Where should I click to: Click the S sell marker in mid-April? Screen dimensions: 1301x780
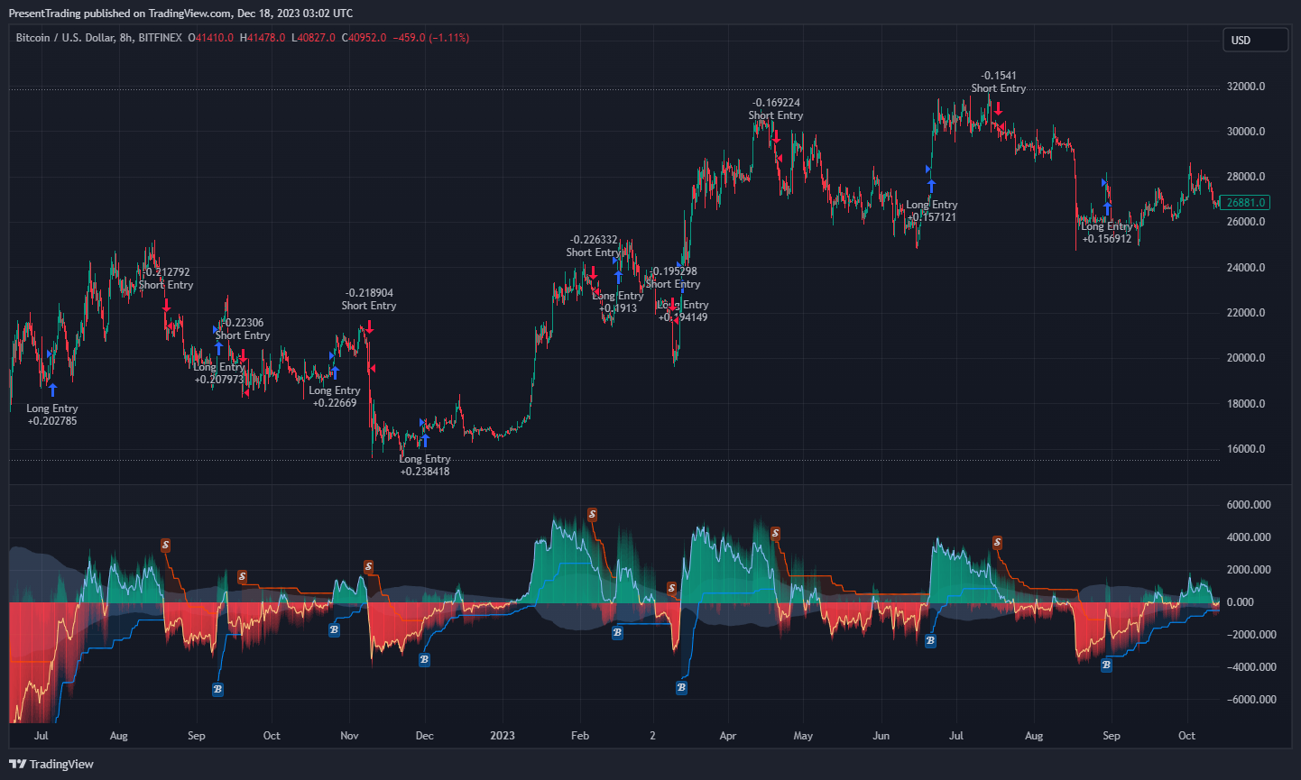774,534
